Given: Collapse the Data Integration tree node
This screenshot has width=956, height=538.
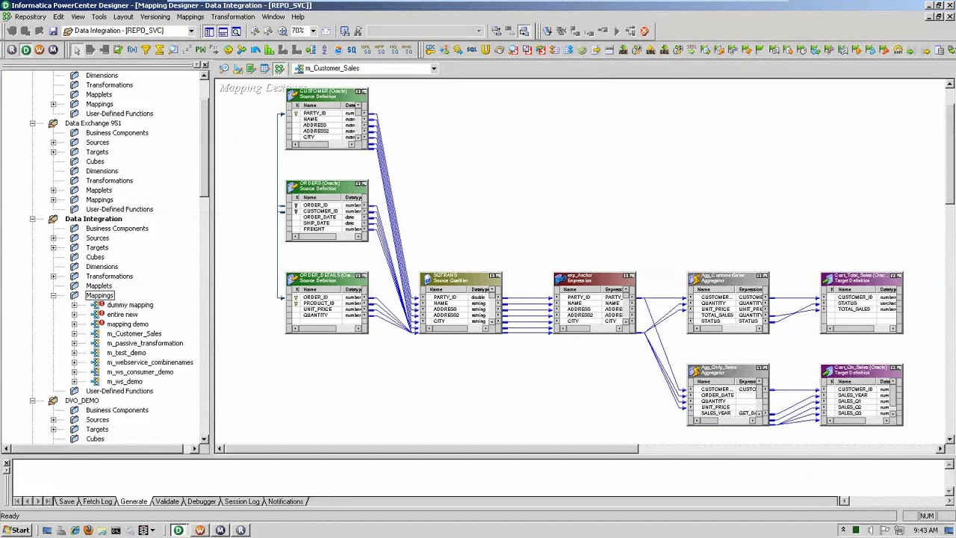Looking at the screenshot, I should (32, 219).
